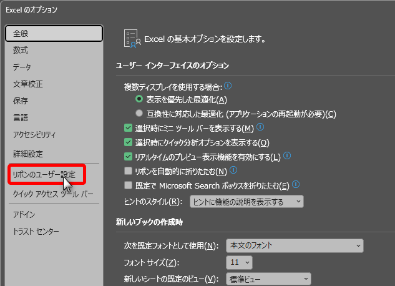Screen dimensions: 395x286
Task: Click info icon for リアルタイムのプレビュー option
Action: 287,155
